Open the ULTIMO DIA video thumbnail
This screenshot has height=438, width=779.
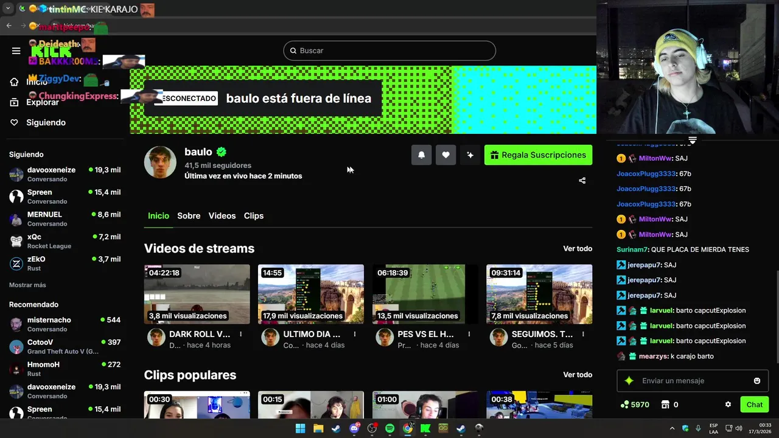tap(311, 294)
